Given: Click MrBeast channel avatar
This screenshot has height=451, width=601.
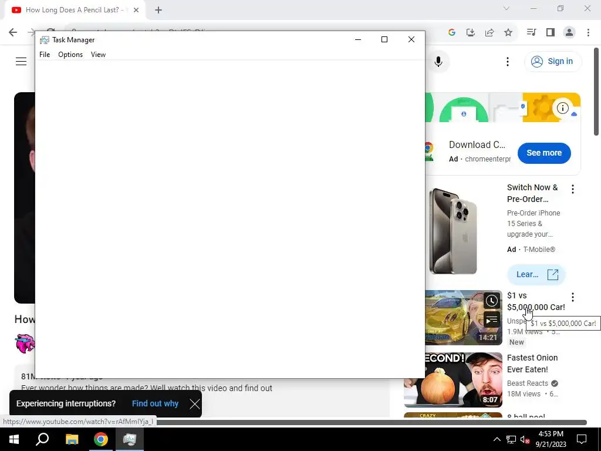Looking at the screenshot, I should coord(25,343).
